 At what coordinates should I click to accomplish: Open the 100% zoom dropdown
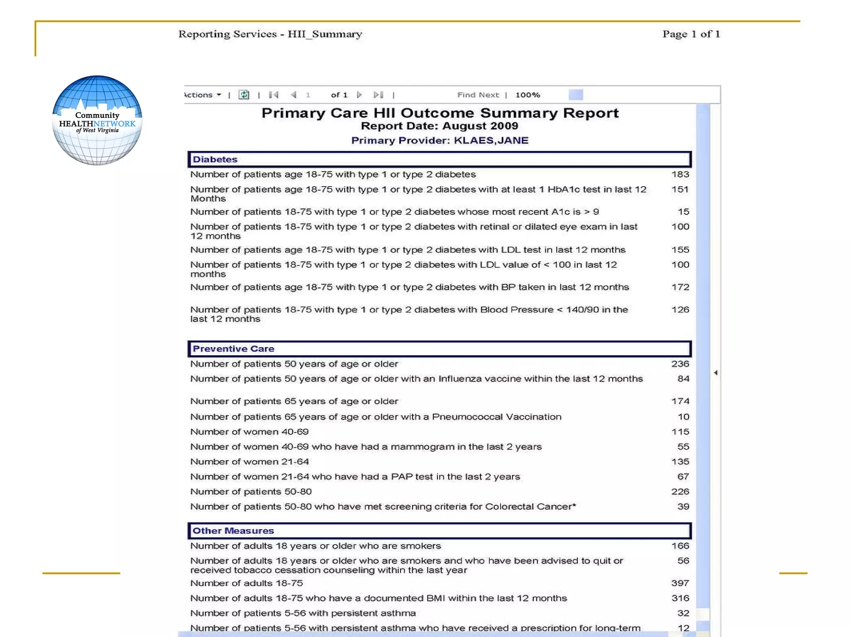pyautogui.click(x=528, y=95)
